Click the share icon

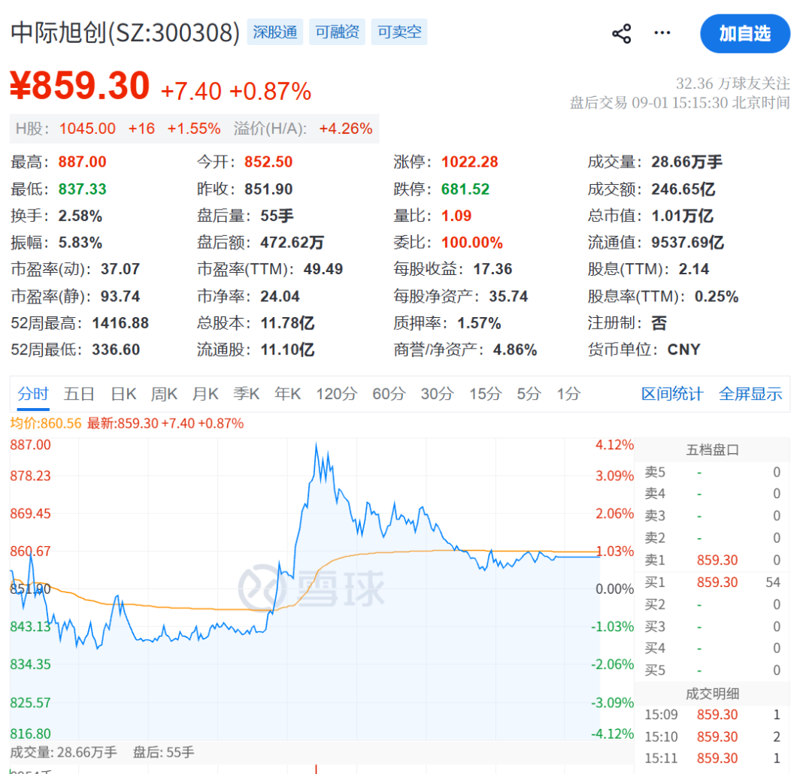click(622, 34)
